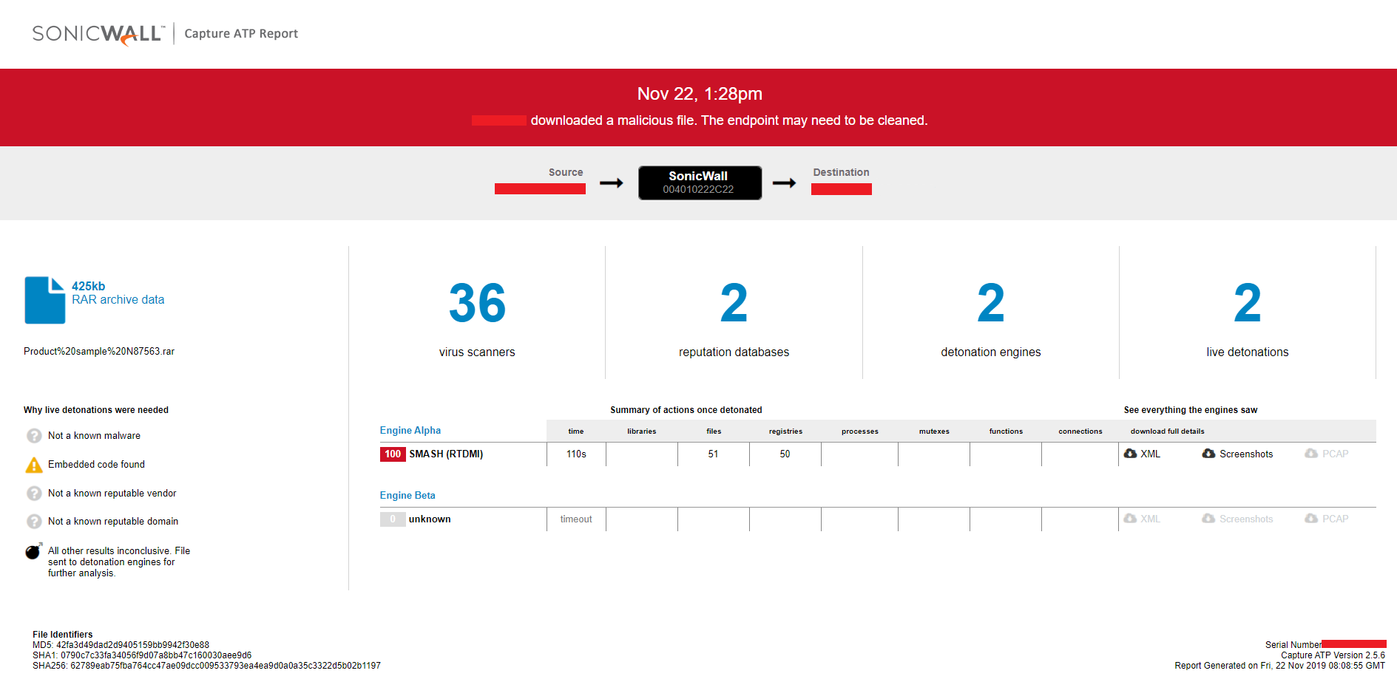This screenshot has height=679, width=1397.
Task: Click the question icon beside reputable domain
Action: 34,522
